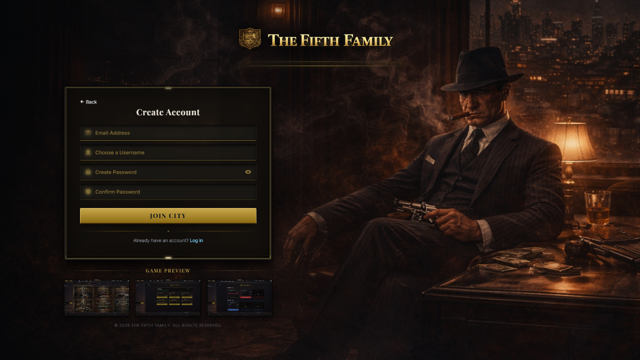This screenshot has width=640, height=360.
Task: Click the envelope icon in Email Address field
Action: (x=88, y=133)
